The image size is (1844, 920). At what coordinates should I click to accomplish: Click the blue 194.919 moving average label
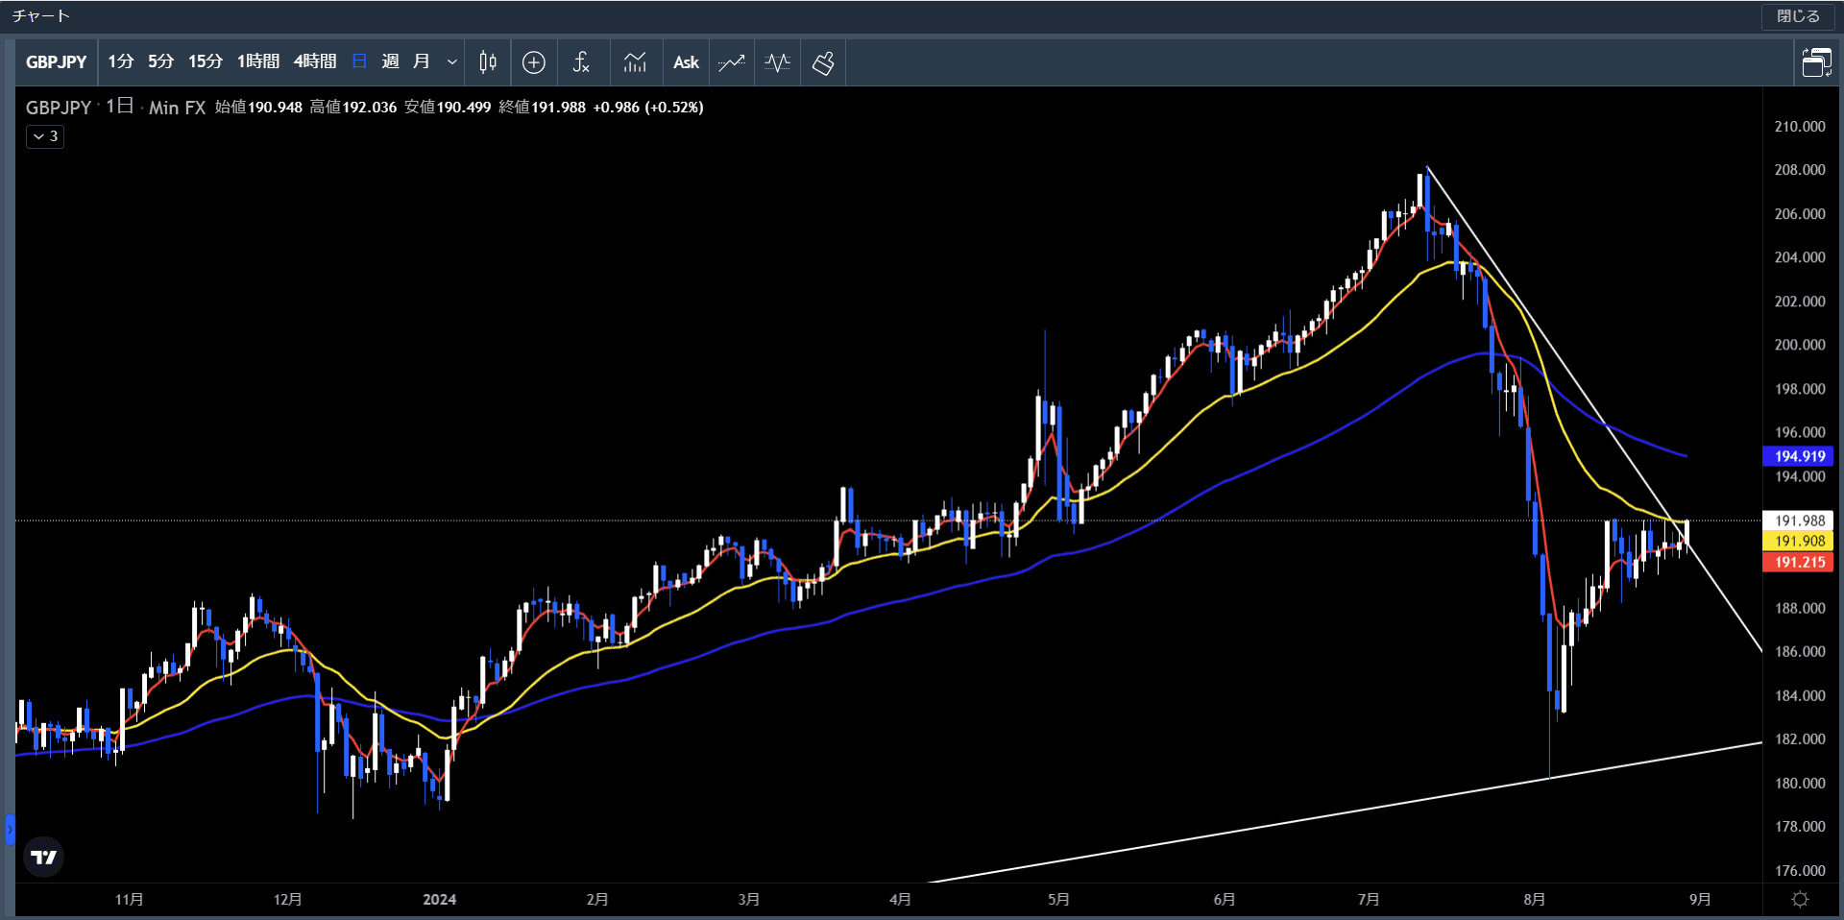click(1799, 456)
